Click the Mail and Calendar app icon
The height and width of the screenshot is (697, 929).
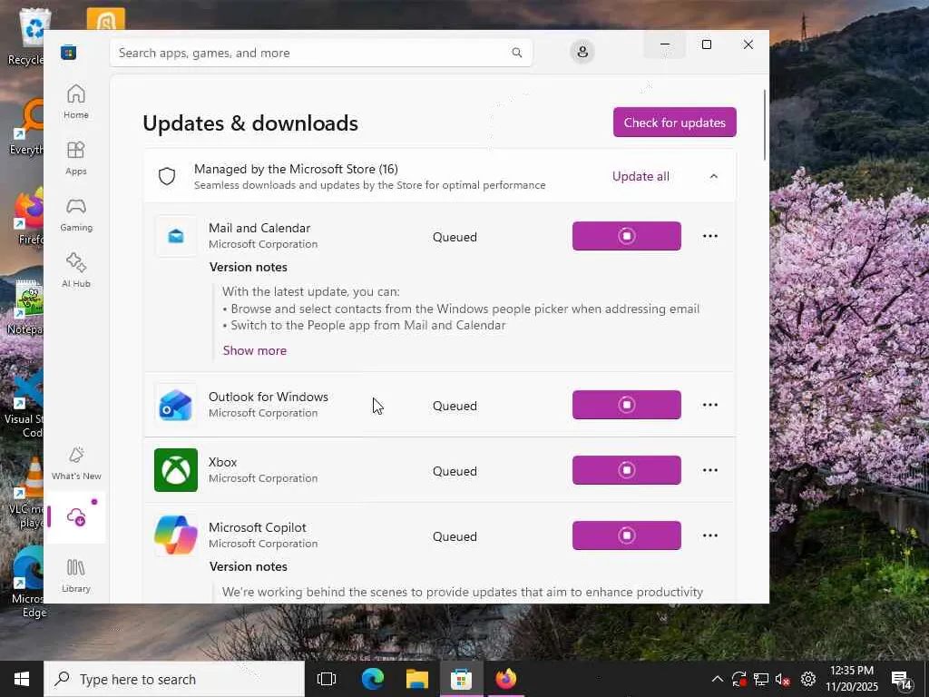point(175,237)
